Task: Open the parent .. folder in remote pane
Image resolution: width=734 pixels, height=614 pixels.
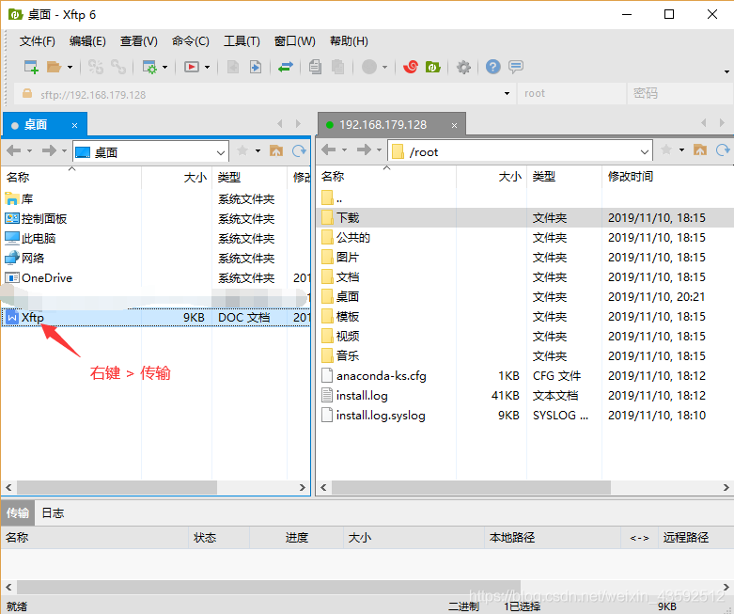Action: click(x=525, y=198)
